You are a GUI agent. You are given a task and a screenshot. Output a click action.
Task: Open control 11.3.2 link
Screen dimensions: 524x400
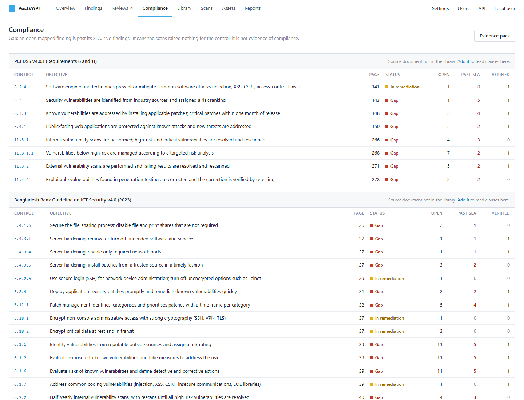[x=21, y=166]
